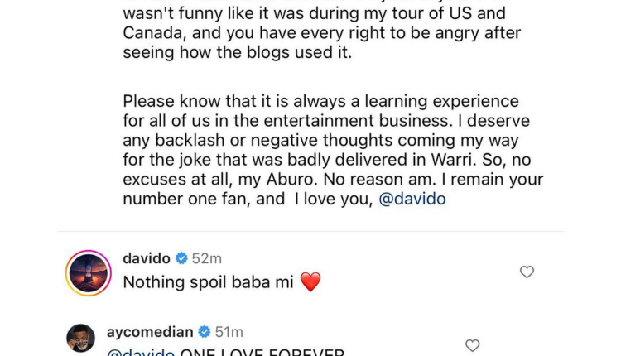Select the "Nothing spoil baba mi" comment text
The height and width of the screenshot is (356, 621).
point(208,282)
